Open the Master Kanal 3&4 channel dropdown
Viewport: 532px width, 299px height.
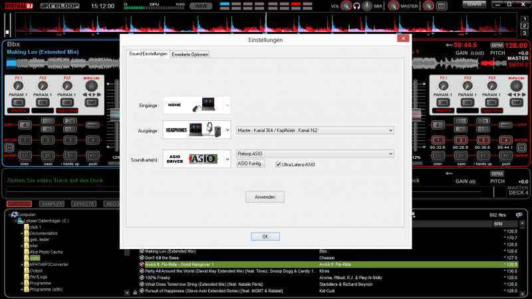pos(315,130)
